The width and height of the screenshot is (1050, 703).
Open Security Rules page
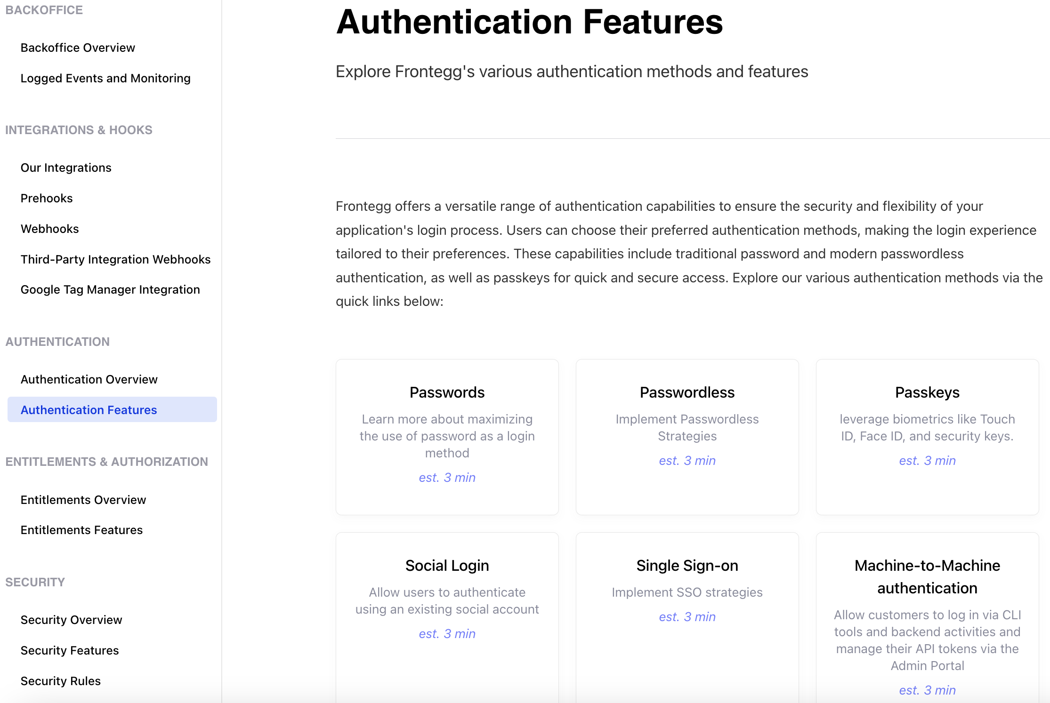pos(61,681)
